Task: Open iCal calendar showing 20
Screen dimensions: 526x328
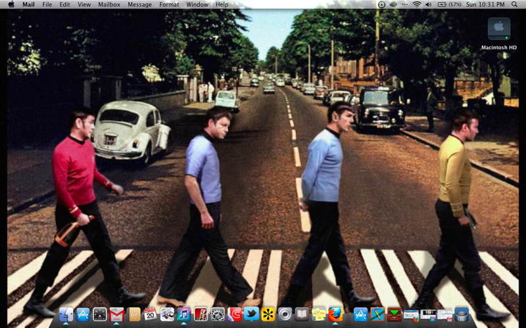Action: pyautogui.click(x=150, y=315)
